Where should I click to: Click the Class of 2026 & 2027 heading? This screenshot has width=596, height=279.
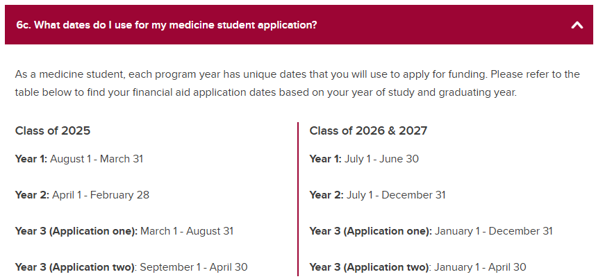[368, 130]
